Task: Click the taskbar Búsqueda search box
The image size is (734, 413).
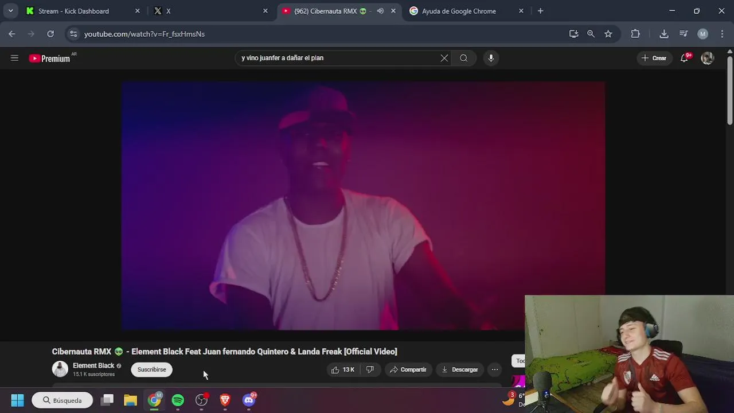Action: pyautogui.click(x=62, y=400)
